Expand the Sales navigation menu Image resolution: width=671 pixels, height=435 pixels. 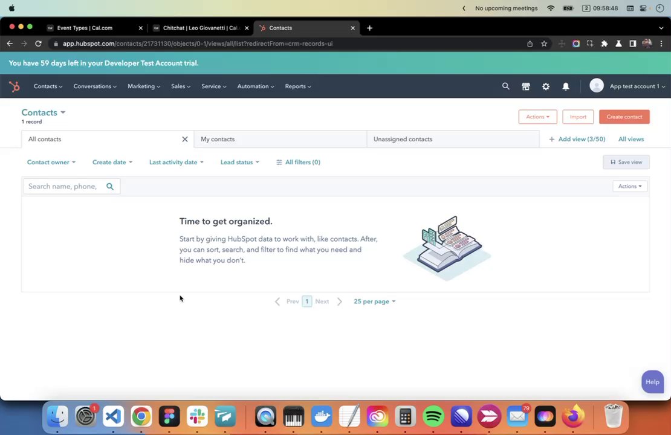coord(181,86)
